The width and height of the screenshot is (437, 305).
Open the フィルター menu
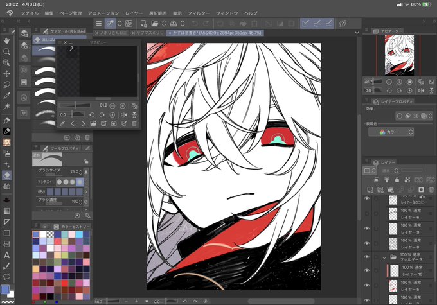point(199,13)
